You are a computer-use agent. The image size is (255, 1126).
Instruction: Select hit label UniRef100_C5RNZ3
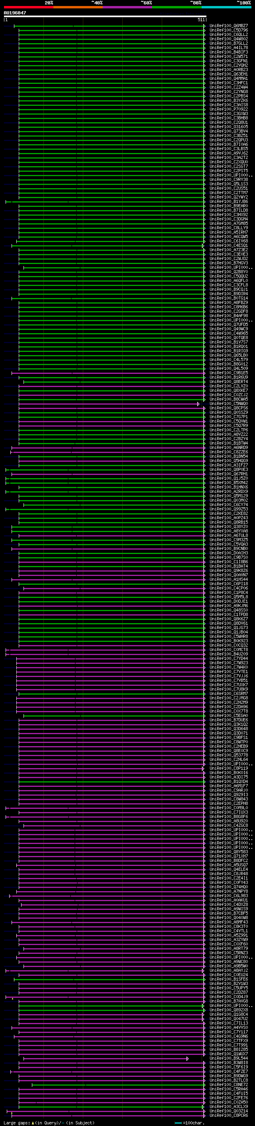coord(229,953)
